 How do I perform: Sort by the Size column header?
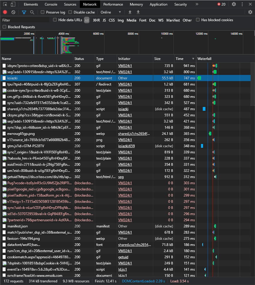(x=163, y=59)
